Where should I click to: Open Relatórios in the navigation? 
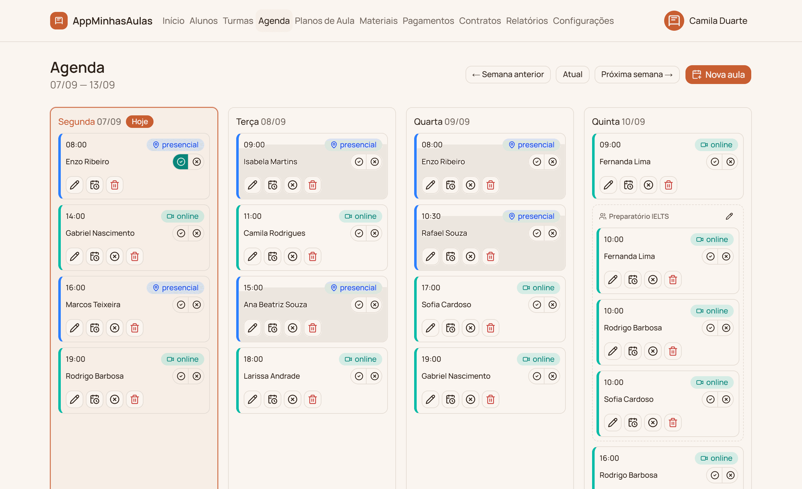coord(527,21)
